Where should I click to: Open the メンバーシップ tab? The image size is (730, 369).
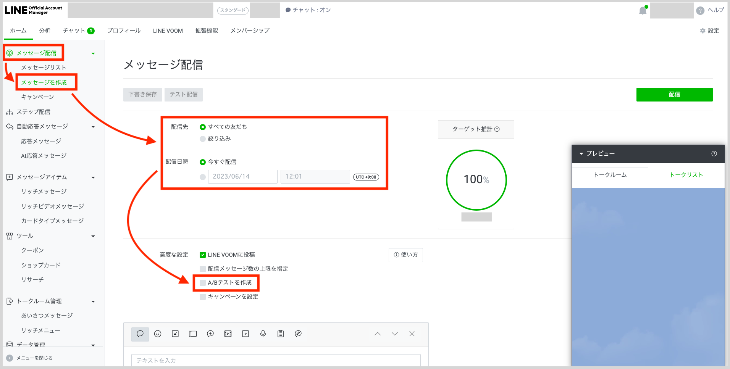[250, 31]
